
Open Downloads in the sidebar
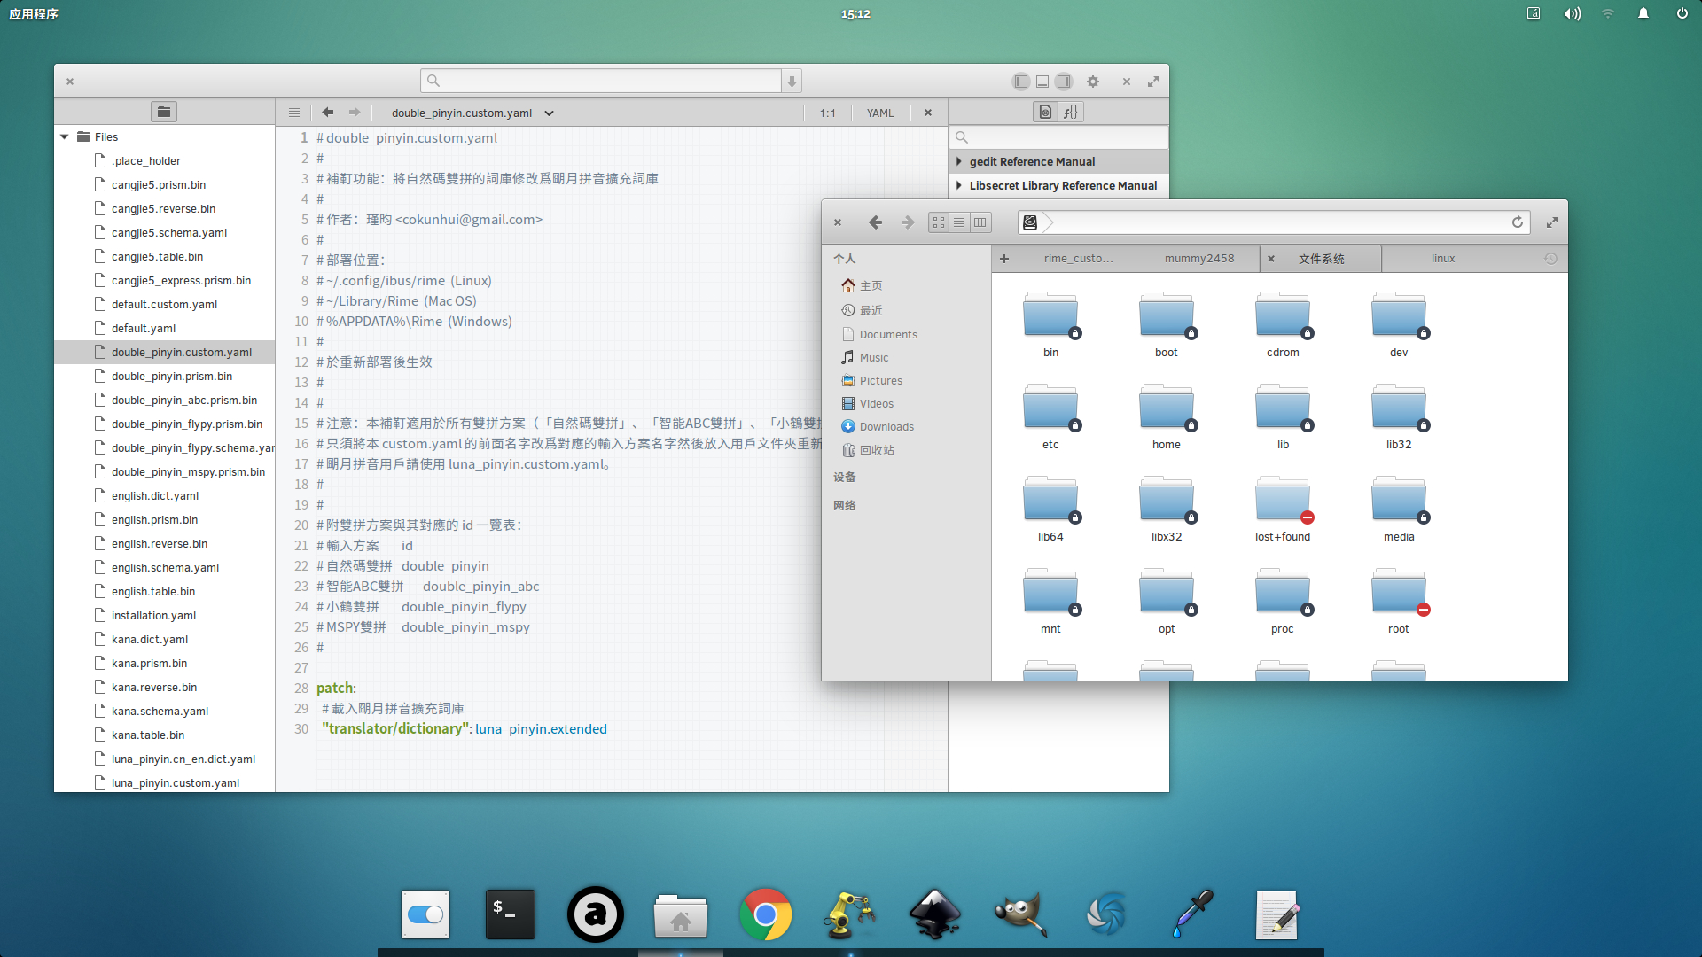(x=886, y=427)
